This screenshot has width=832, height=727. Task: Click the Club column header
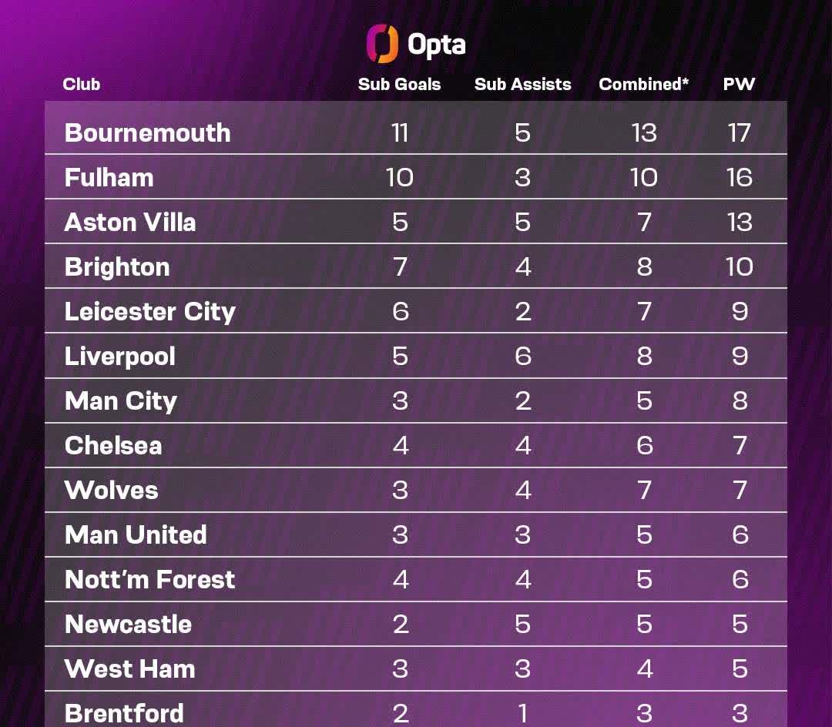click(82, 85)
